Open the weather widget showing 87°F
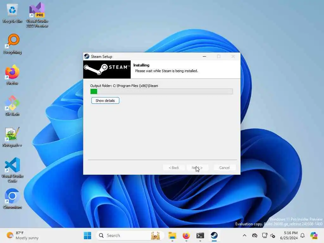Image resolution: width=324 pixels, height=243 pixels. point(22,235)
